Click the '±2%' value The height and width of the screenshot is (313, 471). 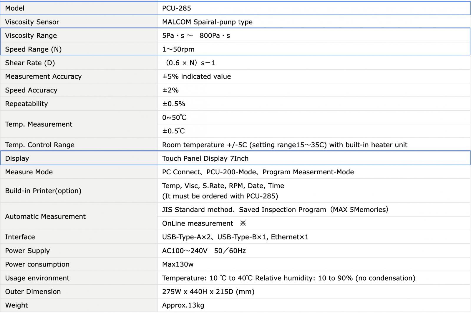tap(170, 90)
